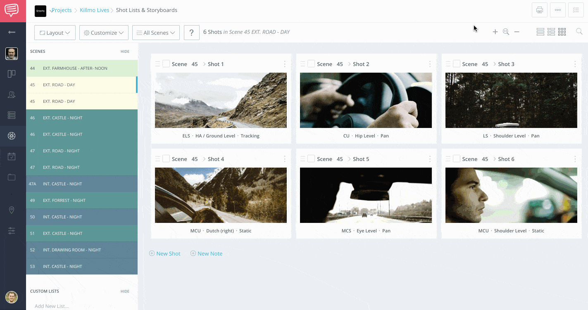Select scene 53 INT. CASTLE - NIGHT

tap(82, 266)
